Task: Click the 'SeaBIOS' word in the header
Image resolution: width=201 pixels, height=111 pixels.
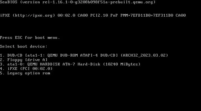Action: (9, 2)
